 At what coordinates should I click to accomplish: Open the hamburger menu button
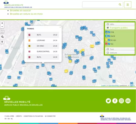click(128, 5)
